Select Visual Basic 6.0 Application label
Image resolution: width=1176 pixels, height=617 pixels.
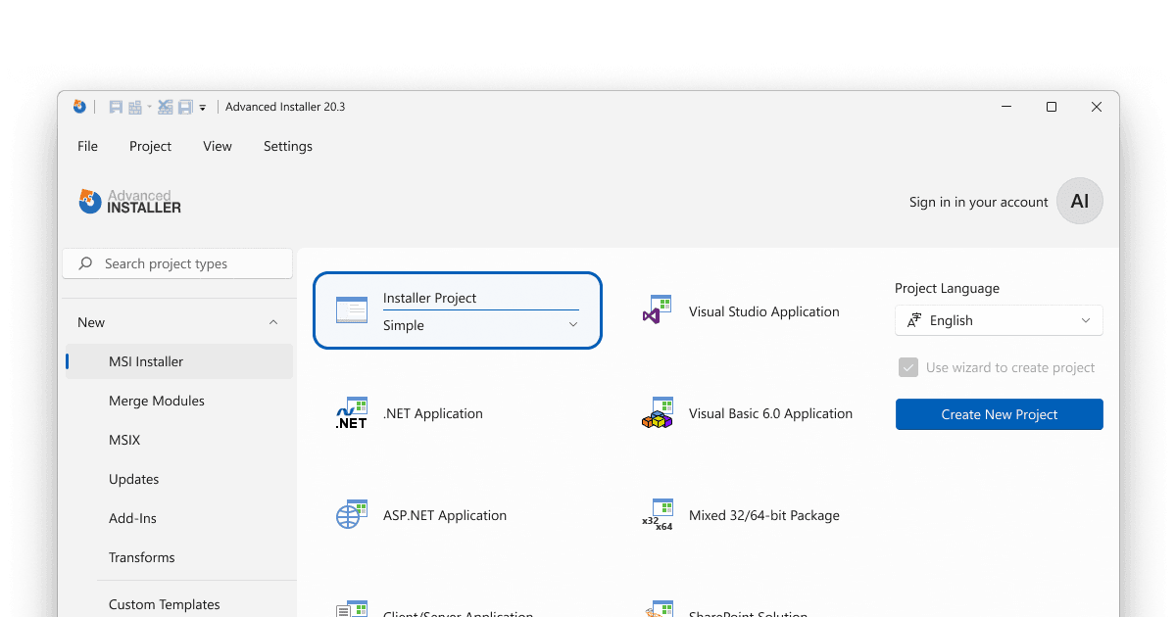[x=771, y=413]
